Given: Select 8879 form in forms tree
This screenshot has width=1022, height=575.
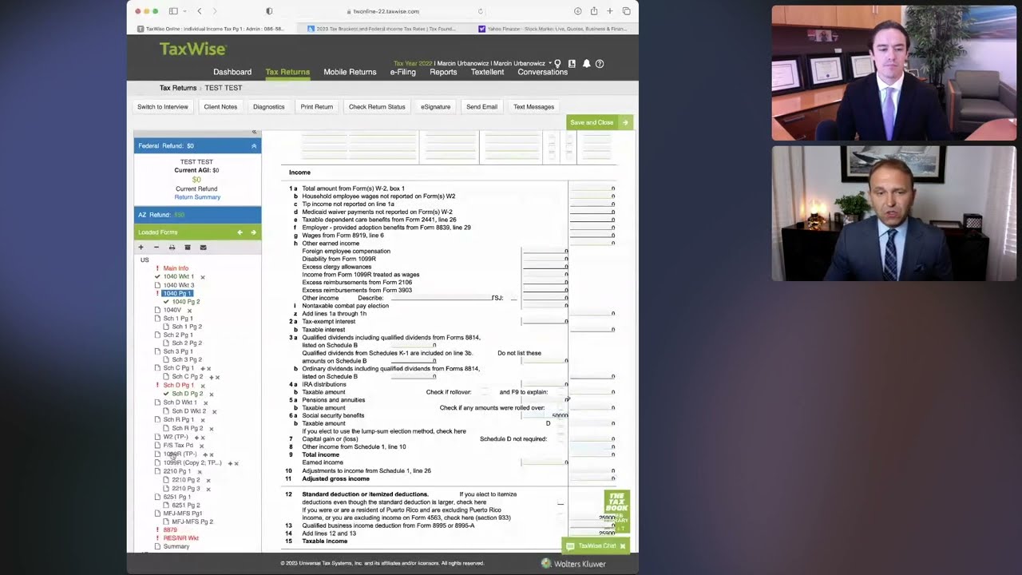Looking at the screenshot, I should click(x=170, y=530).
